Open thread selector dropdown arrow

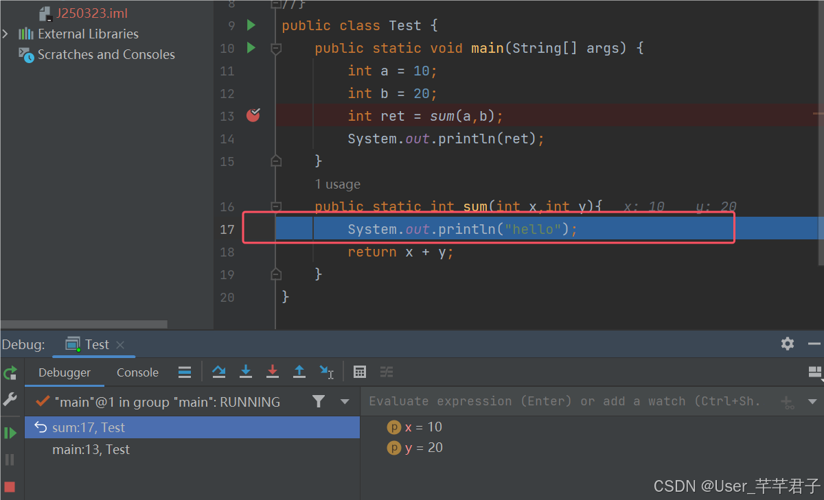(345, 401)
